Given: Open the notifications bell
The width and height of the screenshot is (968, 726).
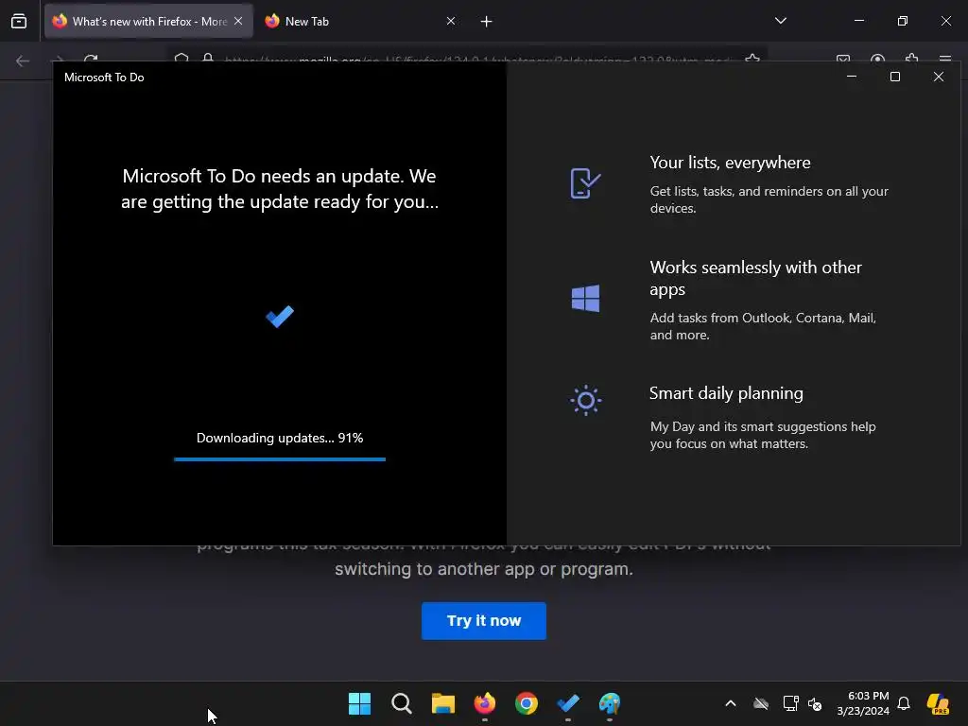Looking at the screenshot, I should [904, 703].
